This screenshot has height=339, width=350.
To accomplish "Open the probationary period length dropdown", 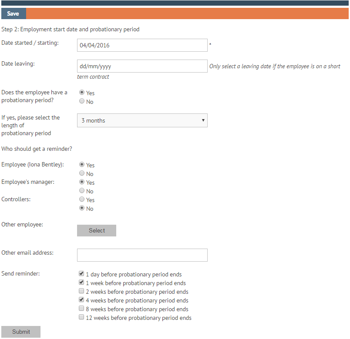I will pyautogui.click(x=142, y=120).
